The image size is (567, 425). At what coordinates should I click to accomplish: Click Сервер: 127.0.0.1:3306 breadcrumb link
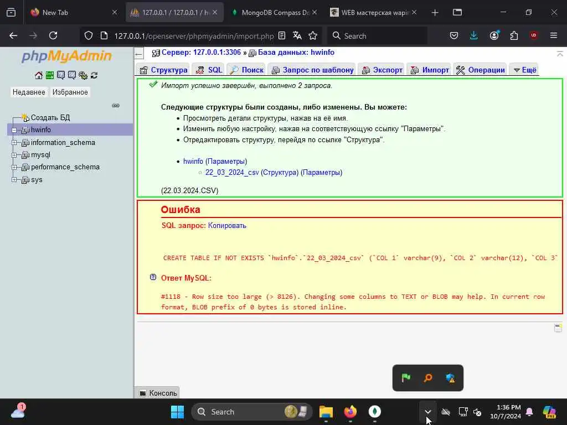[201, 53]
